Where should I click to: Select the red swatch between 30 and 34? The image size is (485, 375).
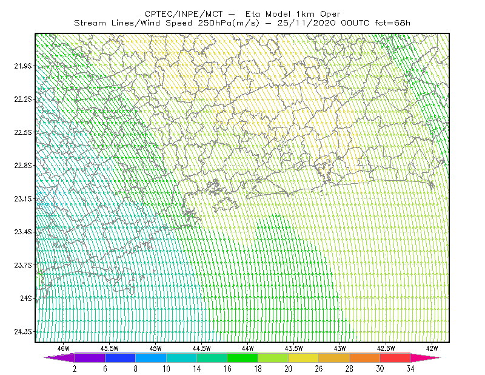395,357
